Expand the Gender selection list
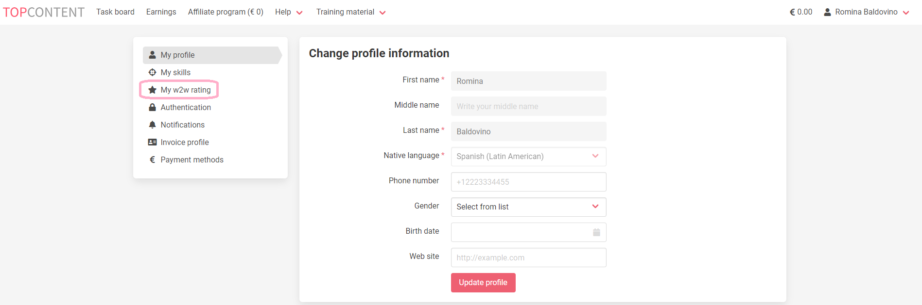The image size is (922, 305). pos(595,207)
